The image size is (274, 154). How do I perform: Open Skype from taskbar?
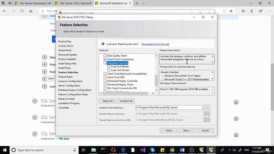(152, 150)
